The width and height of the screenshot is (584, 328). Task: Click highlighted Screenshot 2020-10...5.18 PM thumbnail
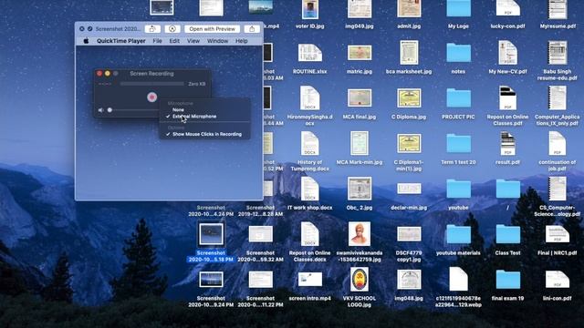coord(211,234)
